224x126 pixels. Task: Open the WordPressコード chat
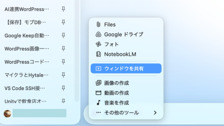pos(27,62)
